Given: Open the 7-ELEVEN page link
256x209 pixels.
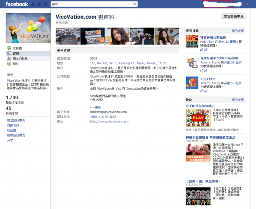Looking at the screenshot, I should 207,79.
